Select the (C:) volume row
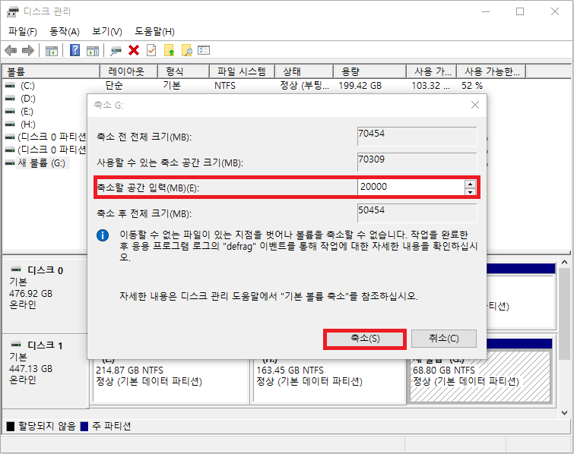 coord(27,86)
